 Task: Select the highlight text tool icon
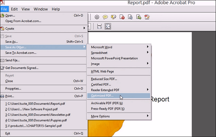[x=113, y=17]
